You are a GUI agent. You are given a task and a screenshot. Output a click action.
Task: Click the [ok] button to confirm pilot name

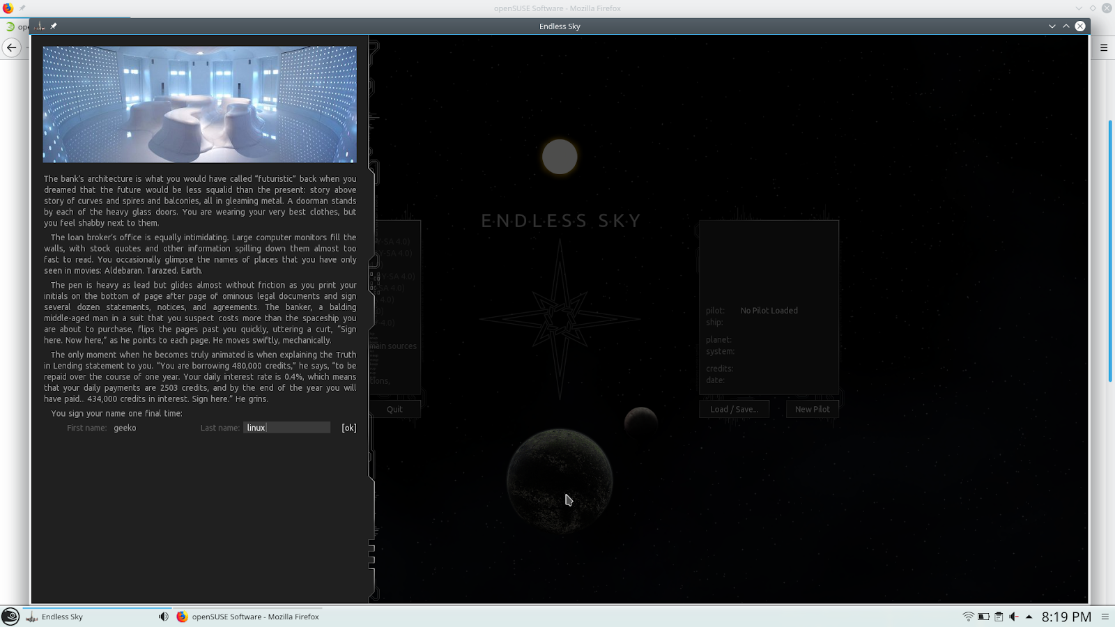tap(348, 428)
